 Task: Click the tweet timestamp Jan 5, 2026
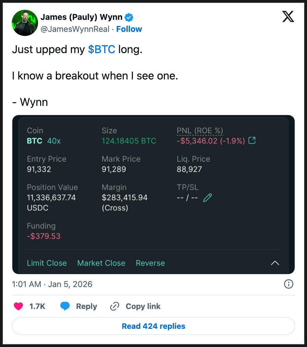click(x=52, y=284)
